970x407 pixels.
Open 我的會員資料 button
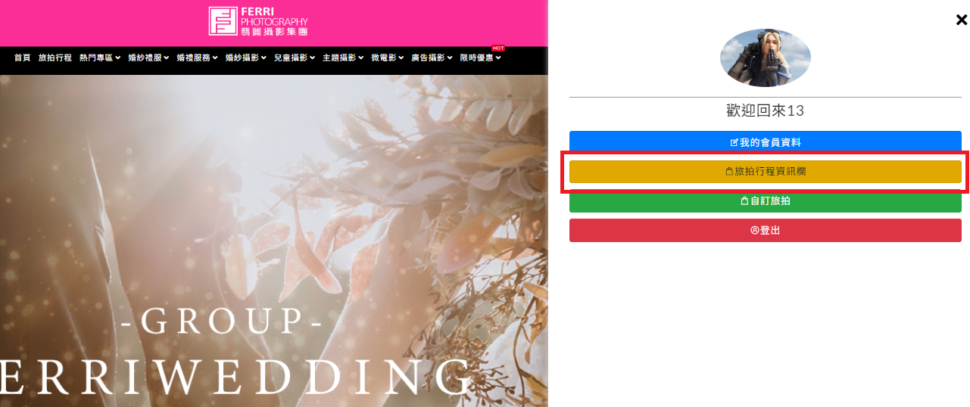(766, 142)
